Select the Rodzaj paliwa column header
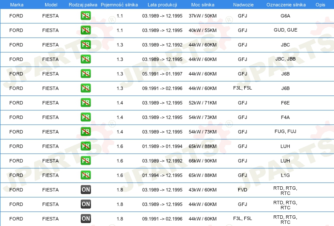Screen dimensions: 334x226 83,5
